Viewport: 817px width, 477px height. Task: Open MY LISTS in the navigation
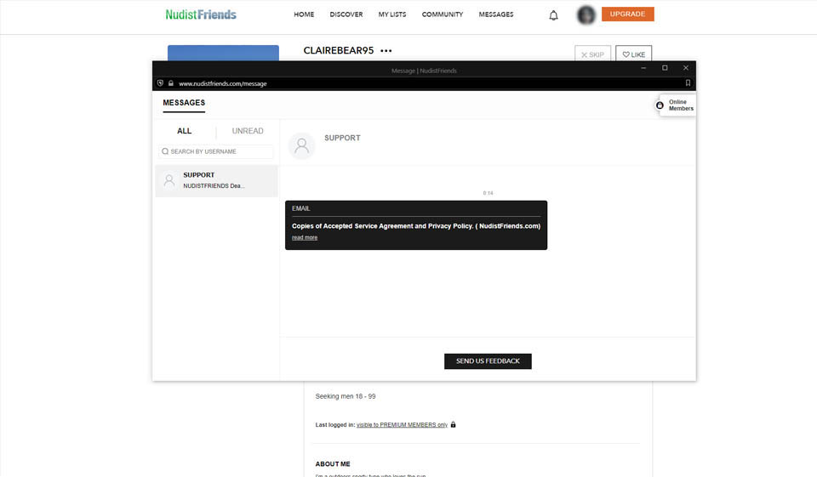[392, 14]
